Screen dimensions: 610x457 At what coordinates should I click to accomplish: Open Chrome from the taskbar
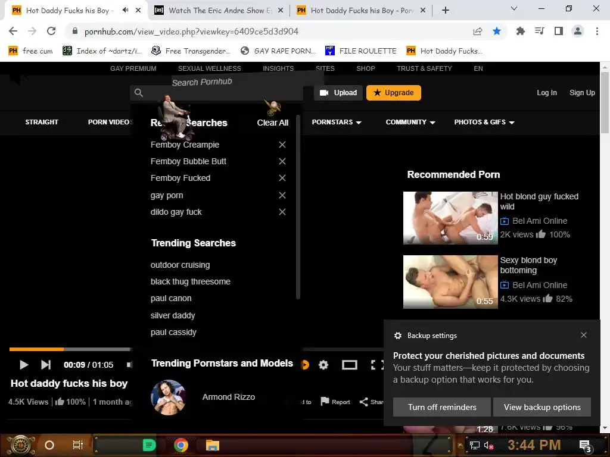(180, 445)
